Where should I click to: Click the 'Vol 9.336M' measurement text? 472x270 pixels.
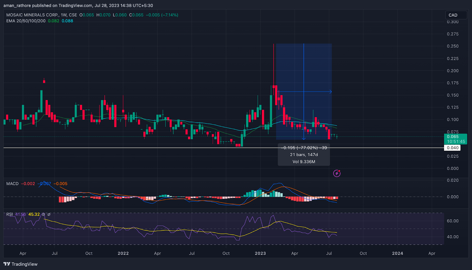coord(304,162)
